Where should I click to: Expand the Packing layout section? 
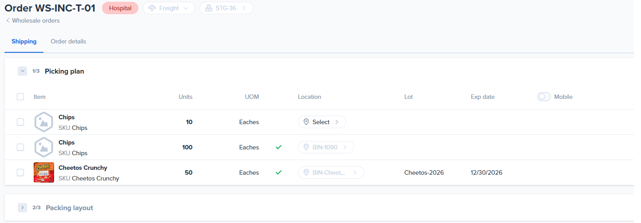22,207
